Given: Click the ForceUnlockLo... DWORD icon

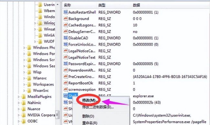Looking at the screenshot, I should (x=66, y=44).
